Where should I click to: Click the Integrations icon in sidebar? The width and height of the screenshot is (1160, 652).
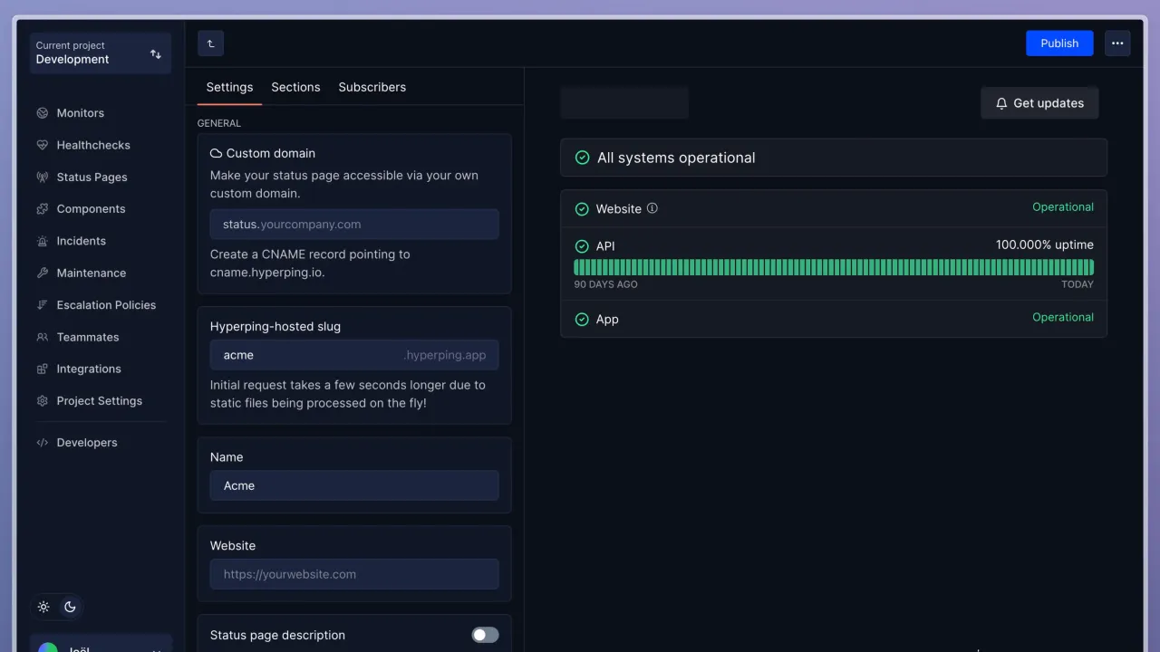click(x=42, y=369)
